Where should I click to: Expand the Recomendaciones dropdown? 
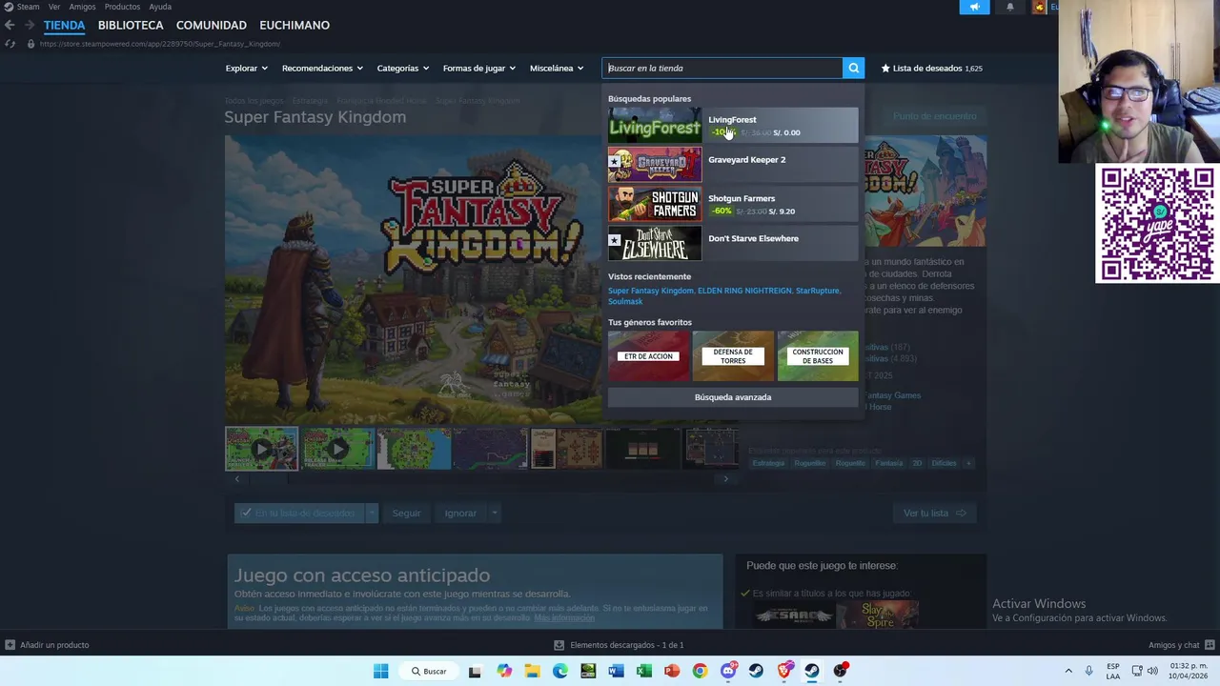pos(322,68)
